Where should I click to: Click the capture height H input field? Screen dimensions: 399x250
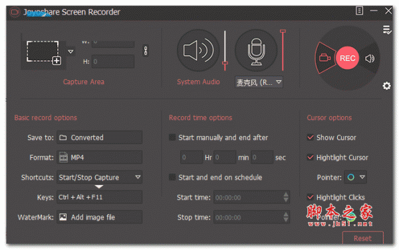[x=113, y=62]
